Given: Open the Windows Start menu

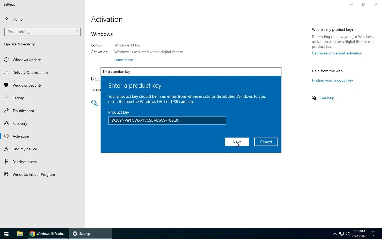Looking at the screenshot, I should (6, 234).
